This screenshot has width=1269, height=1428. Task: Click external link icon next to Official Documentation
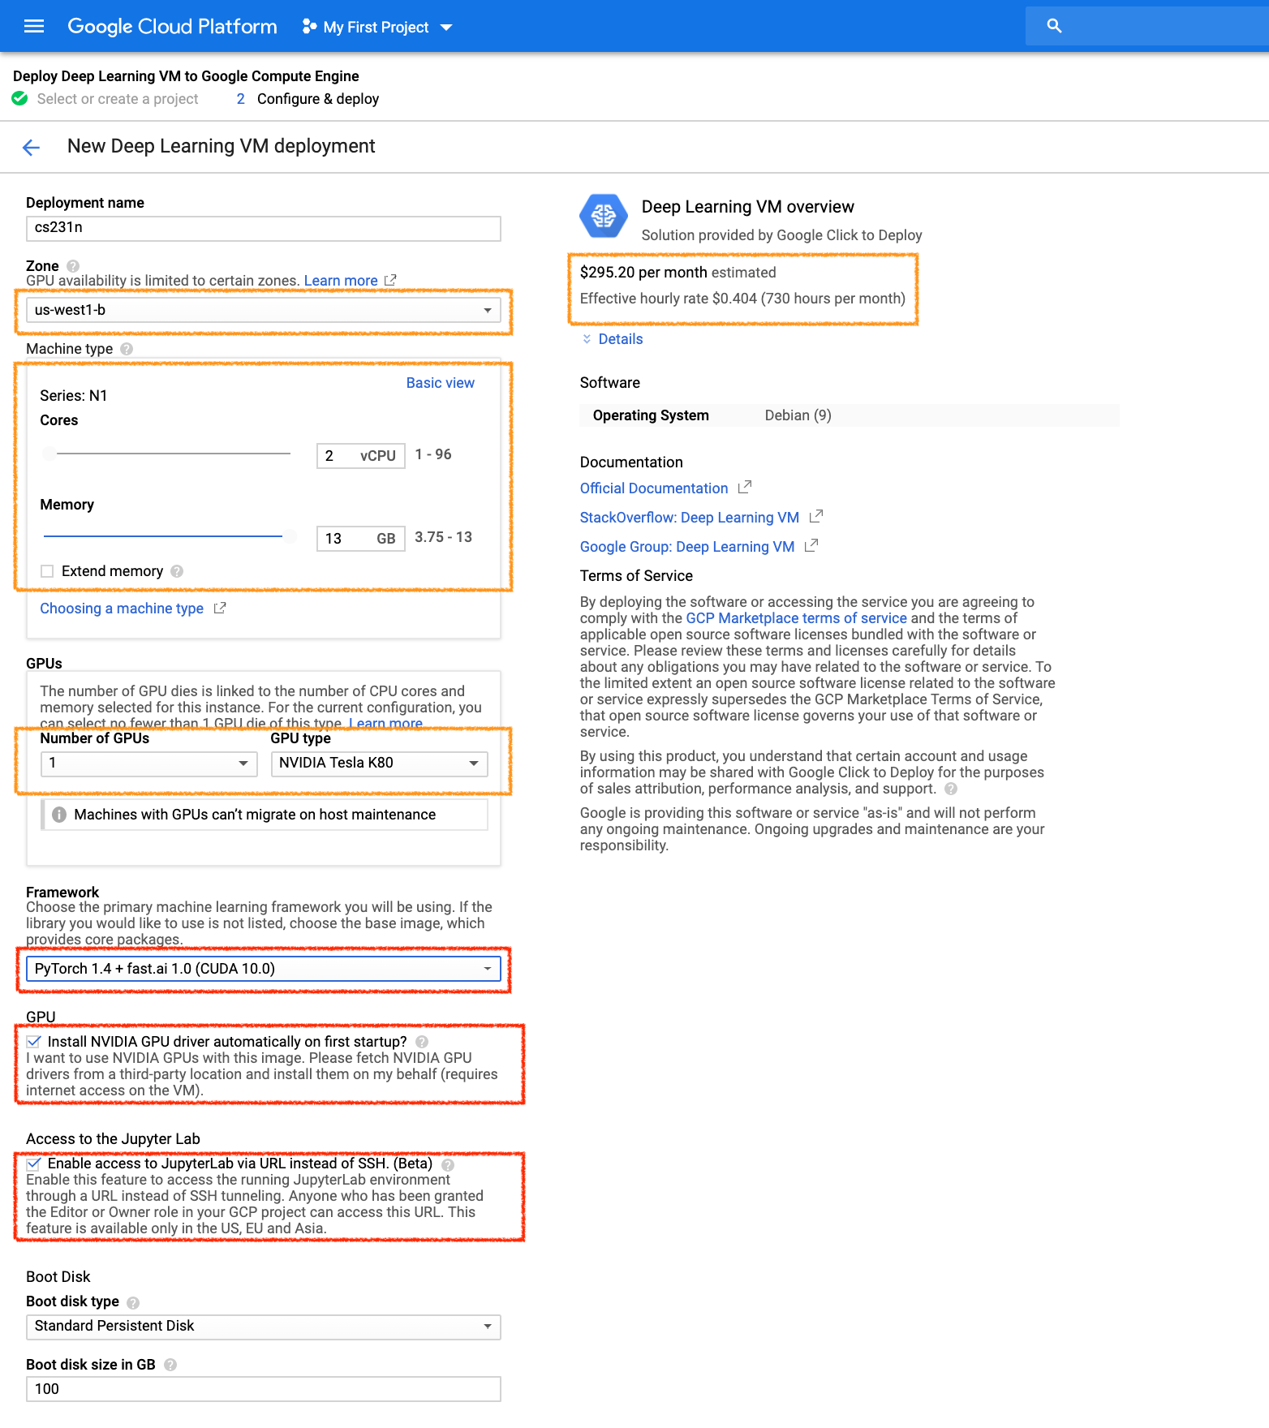point(745,488)
